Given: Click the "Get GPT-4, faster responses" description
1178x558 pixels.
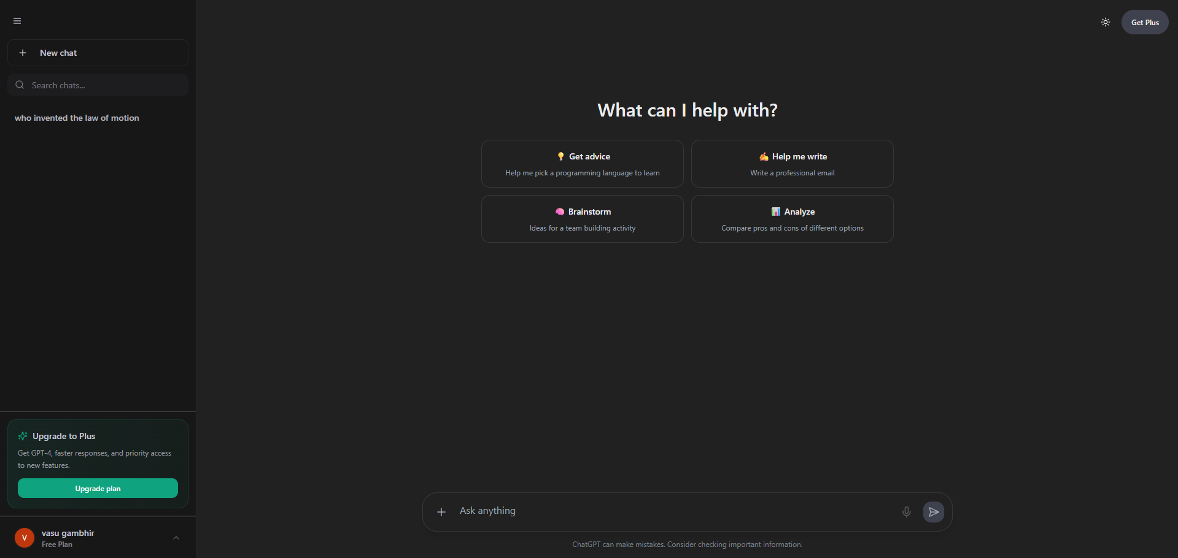Looking at the screenshot, I should [x=95, y=459].
